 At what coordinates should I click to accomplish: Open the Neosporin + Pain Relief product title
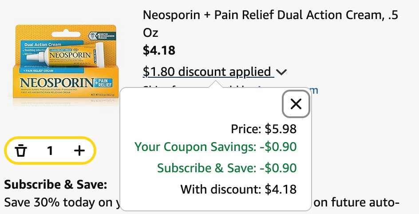[x=270, y=24]
